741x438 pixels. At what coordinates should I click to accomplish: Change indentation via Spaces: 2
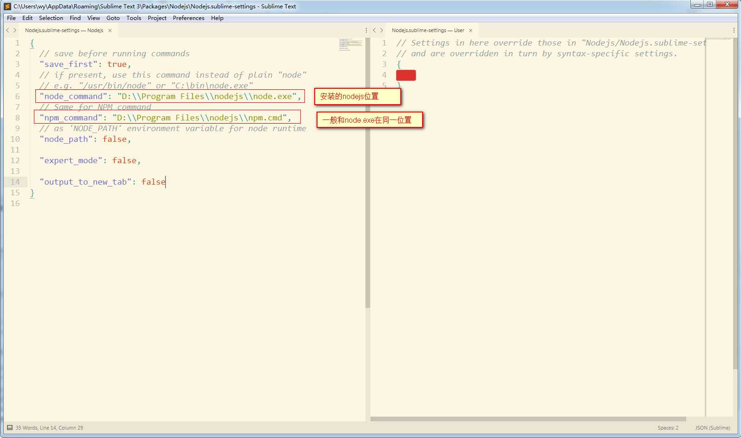tap(668, 428)
